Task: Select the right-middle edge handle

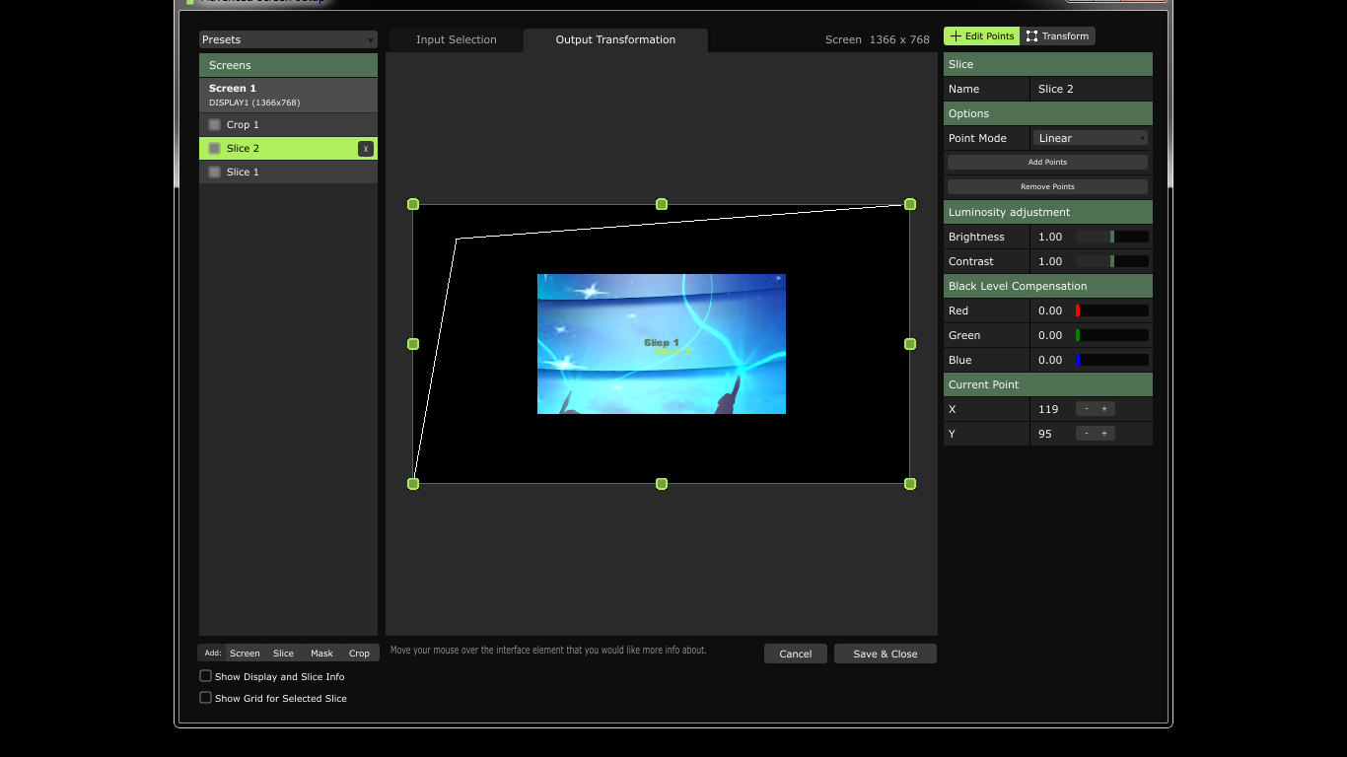Action: tap(910, 344)
